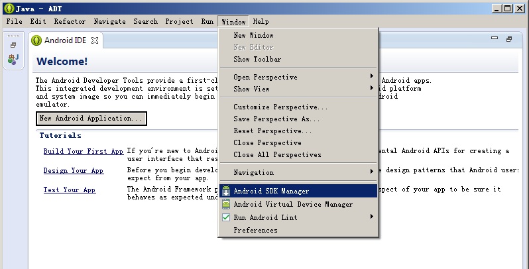Viewport: 529px width, 269px height.
Task: Click the New Android Application... button
Action: (x=91, y=119)
